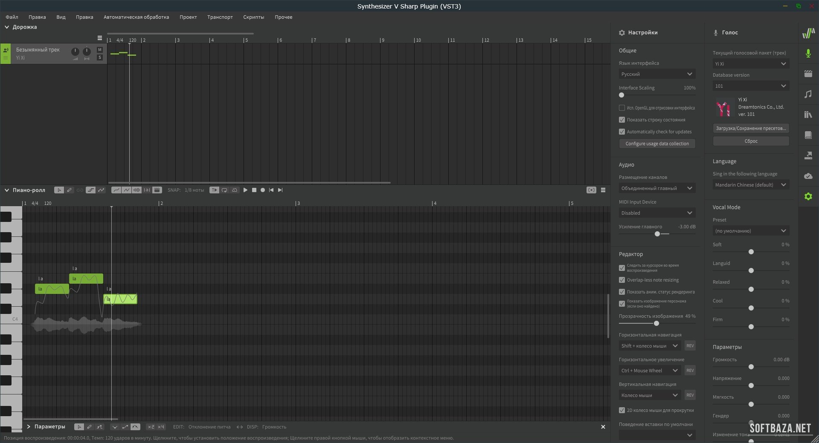Image resolution: width=819 pixels, height=443 pixels.
Task: Open the library books sidebar icon
Action: 808,115
